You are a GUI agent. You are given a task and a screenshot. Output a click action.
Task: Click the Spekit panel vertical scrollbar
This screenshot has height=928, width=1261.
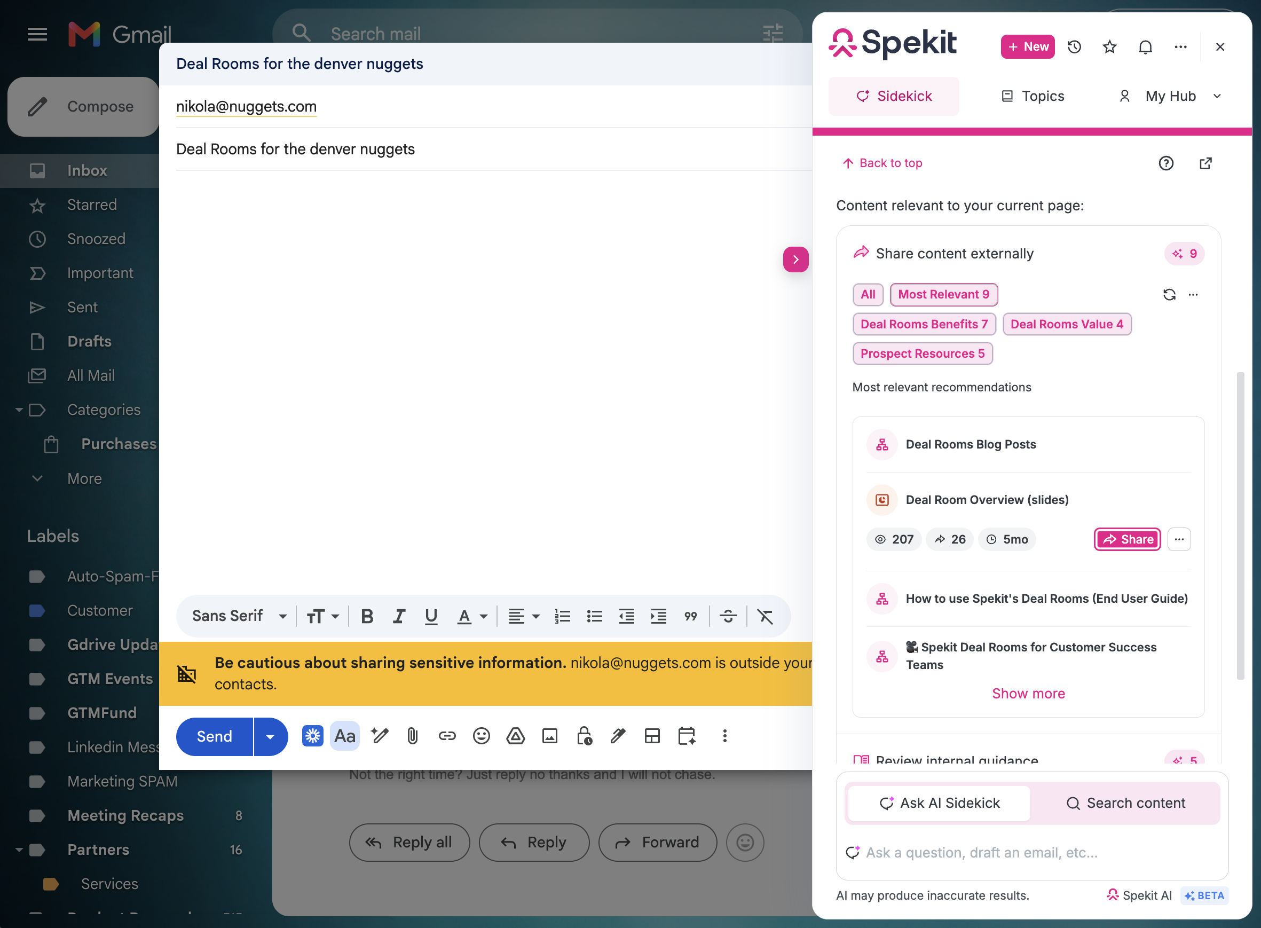[x=1240, y=525]
